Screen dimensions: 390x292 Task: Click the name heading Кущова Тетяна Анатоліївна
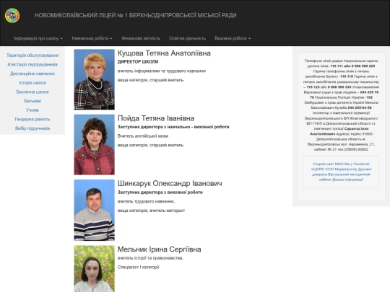point(164,53)
